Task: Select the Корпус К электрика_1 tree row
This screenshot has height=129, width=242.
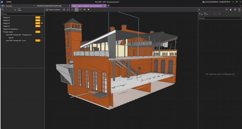Action: point(23,29)
